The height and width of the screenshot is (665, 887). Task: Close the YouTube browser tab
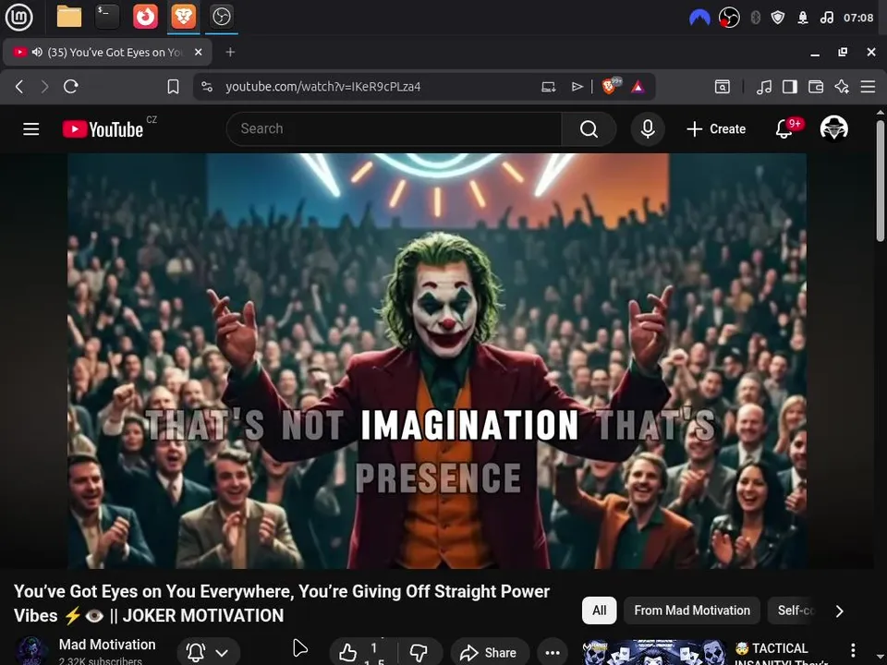pyautogui.click(x=198, y=52)
